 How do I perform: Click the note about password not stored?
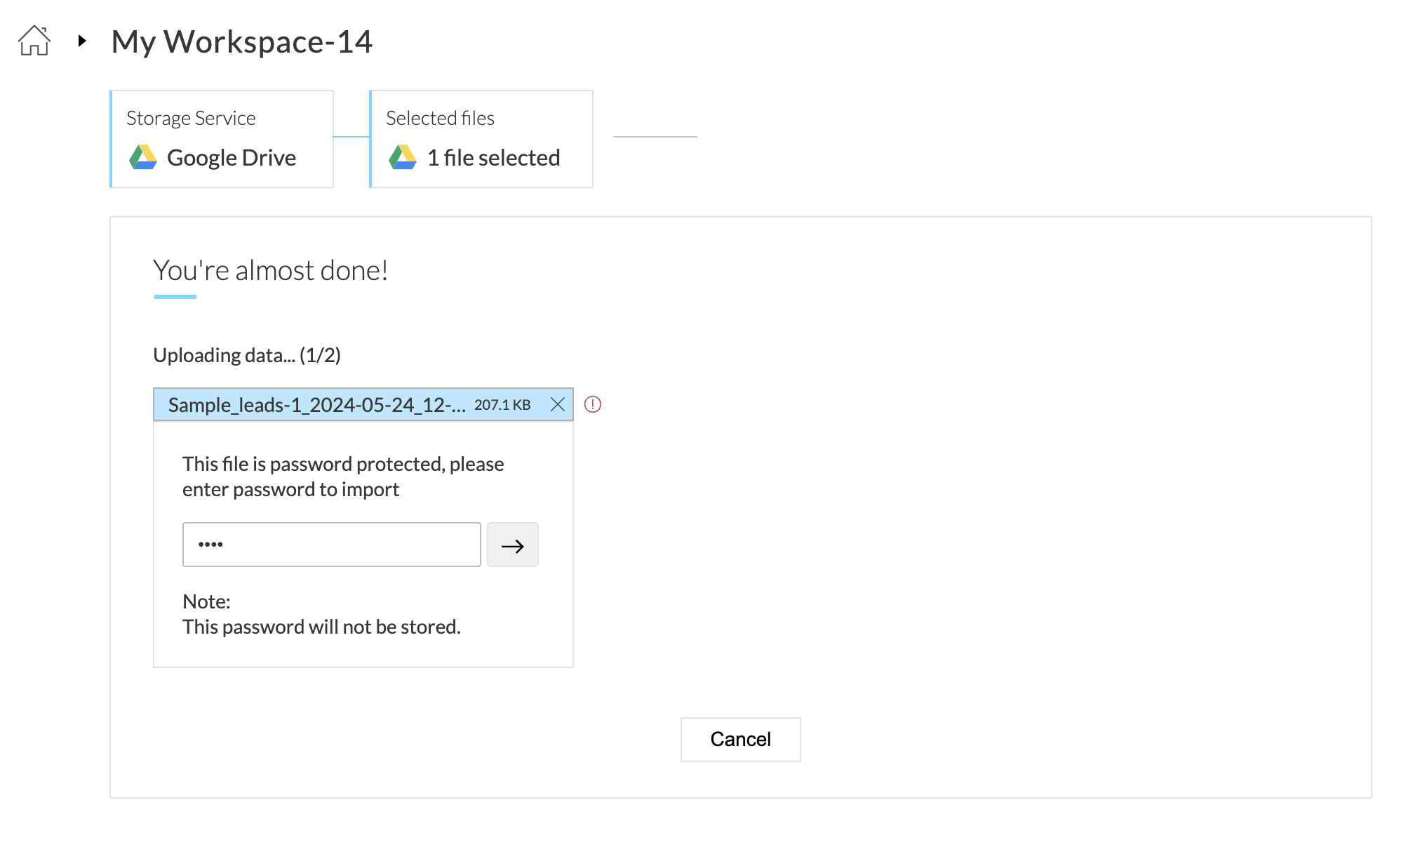[321, 627]
